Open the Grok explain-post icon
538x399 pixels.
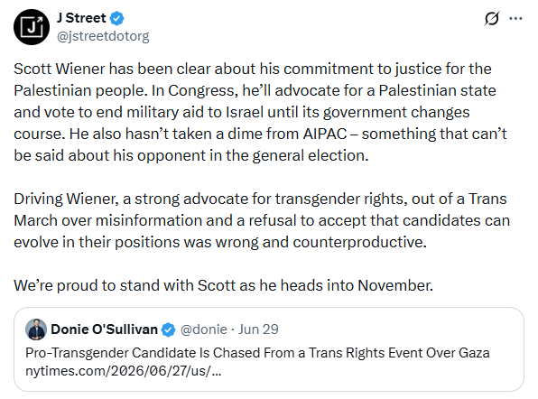tap(491, 19)
